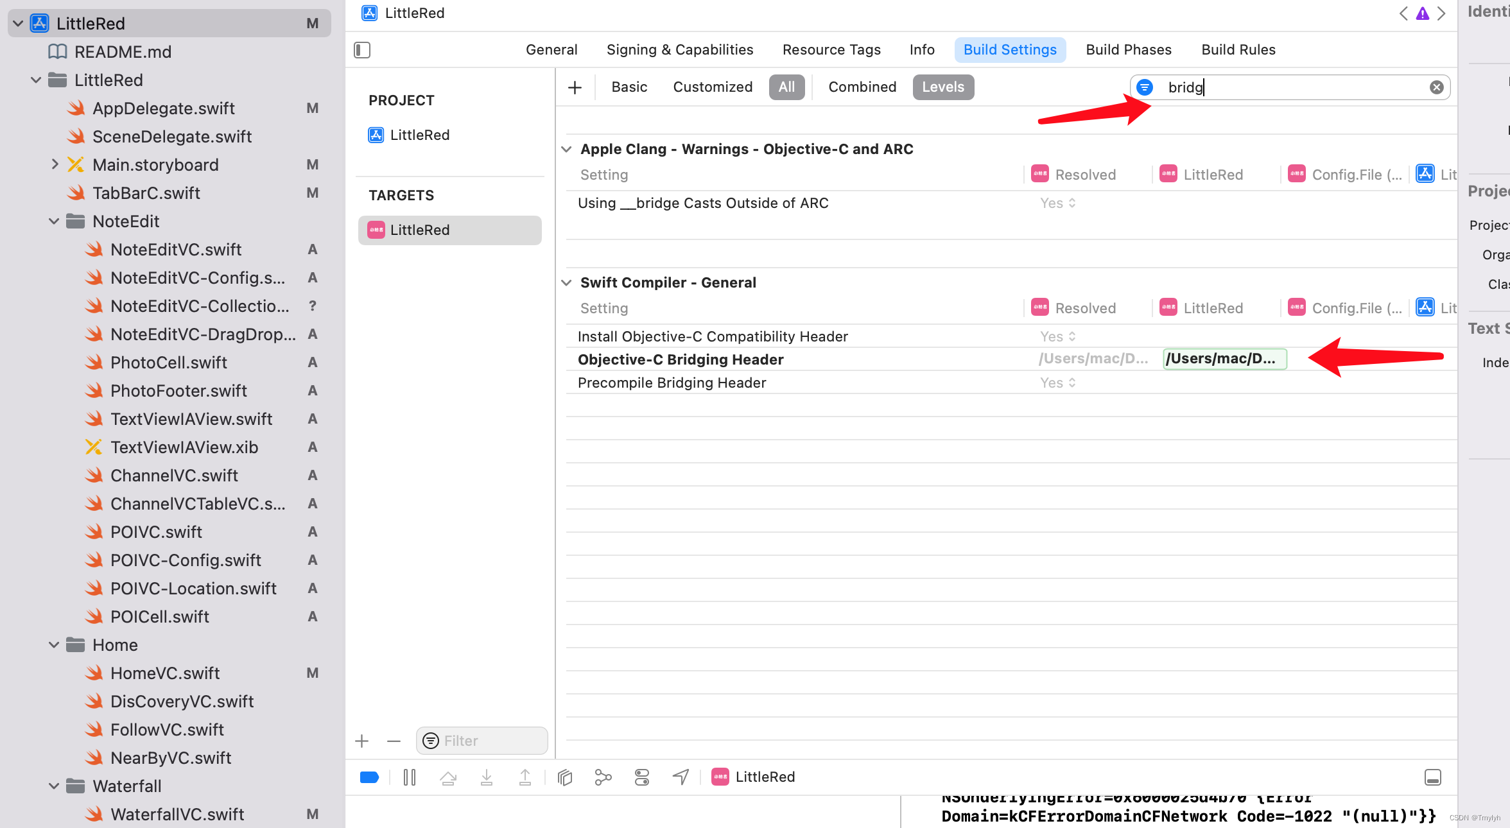Open the General tab
This screenshot has width=1510, height=828.
(x=551, y=50)
